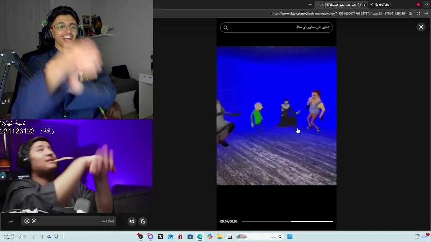Open File Explorer from the taskbar
This screenshot has height=242, width=431.
pos(220,237)
